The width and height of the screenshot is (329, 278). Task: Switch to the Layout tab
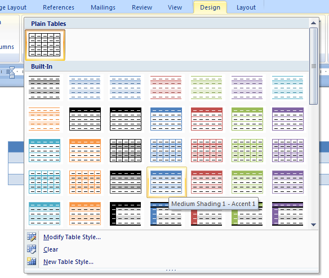pos(246,7)
